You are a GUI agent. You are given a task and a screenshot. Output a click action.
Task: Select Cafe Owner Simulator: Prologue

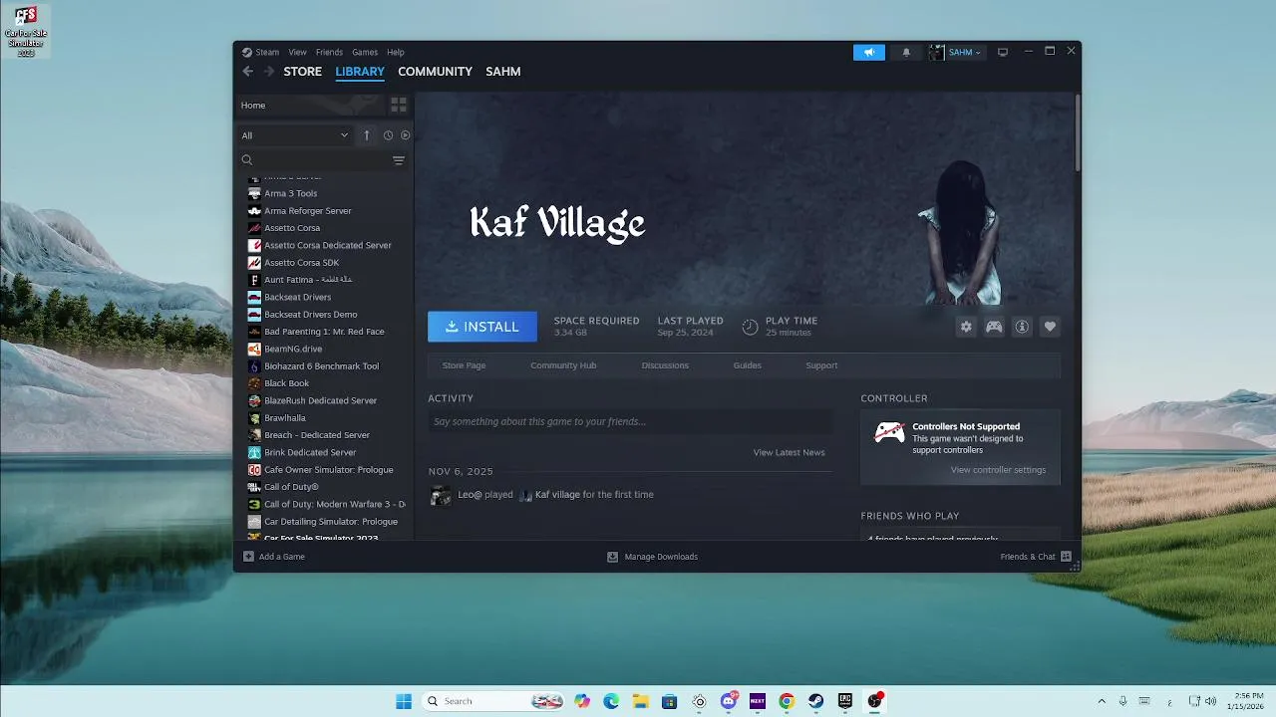(x=328, y=470)
